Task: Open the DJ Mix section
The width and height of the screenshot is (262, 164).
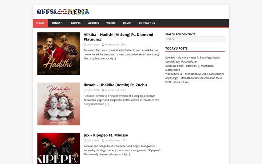Action: 127,23
